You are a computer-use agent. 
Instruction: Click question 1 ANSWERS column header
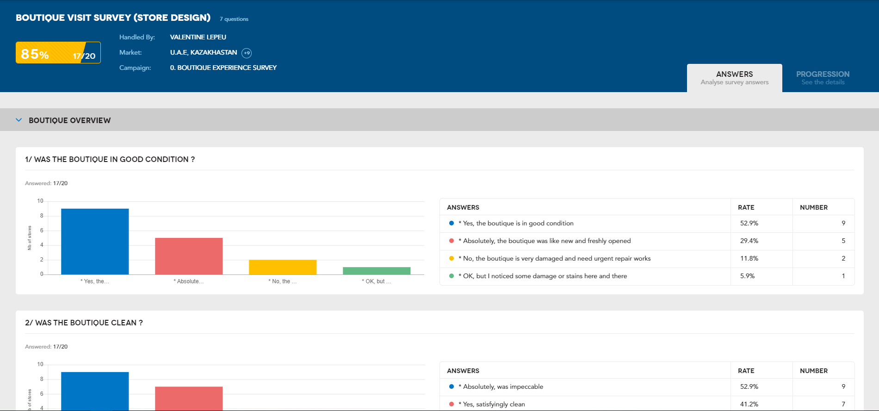pyautogui.click(x=463, y=207)
